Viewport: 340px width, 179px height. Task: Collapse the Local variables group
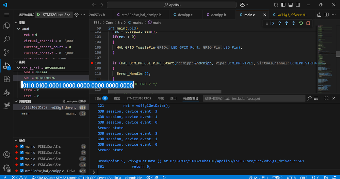tap(19, 29)
